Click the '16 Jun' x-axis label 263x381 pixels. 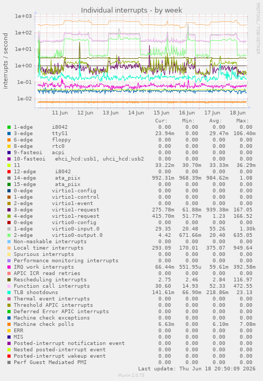(187, 113)
